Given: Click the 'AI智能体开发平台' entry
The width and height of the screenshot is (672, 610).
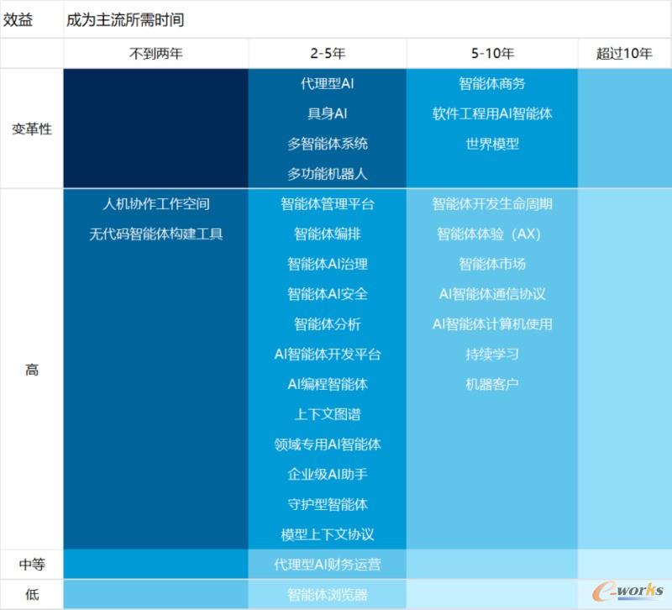Looking at the screenshot, I should pyautogui.click(x=328, y=354).
